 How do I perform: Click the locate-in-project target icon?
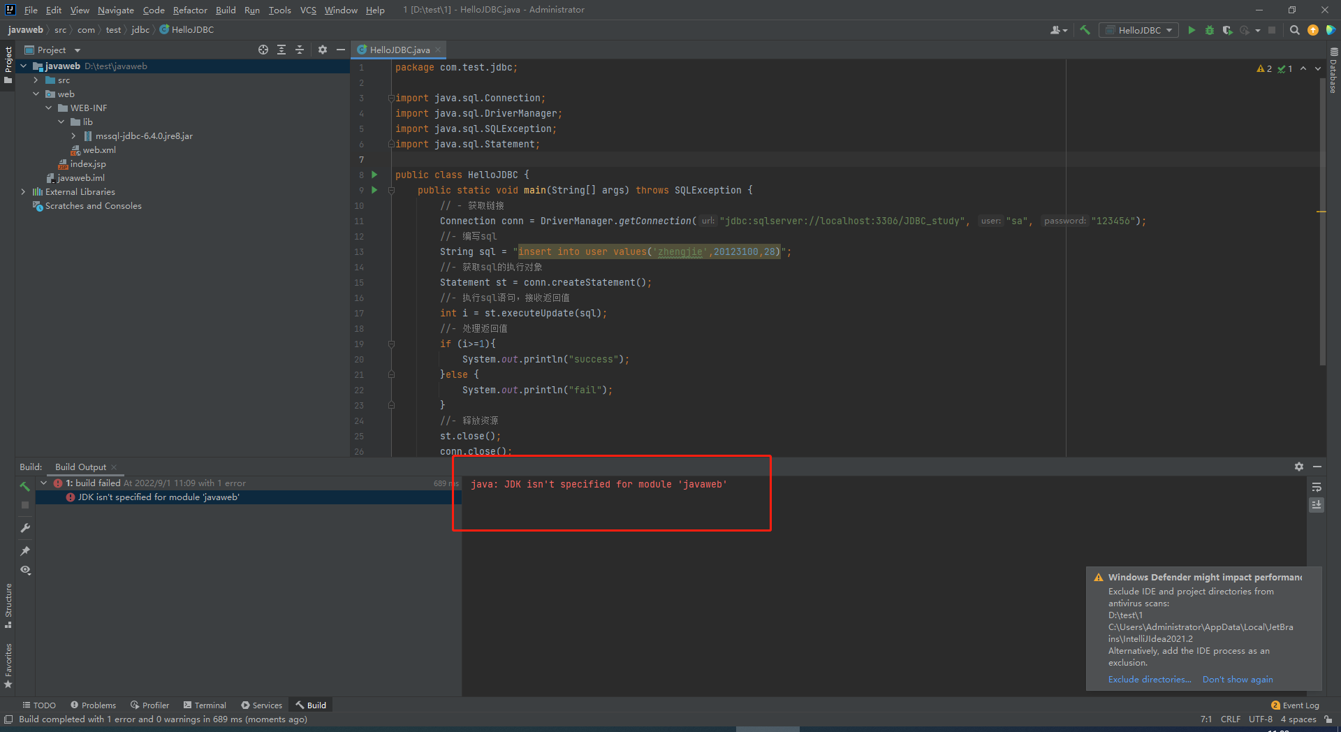(263, 50)
